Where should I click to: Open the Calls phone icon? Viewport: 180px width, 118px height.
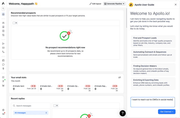tap(3, 52)
